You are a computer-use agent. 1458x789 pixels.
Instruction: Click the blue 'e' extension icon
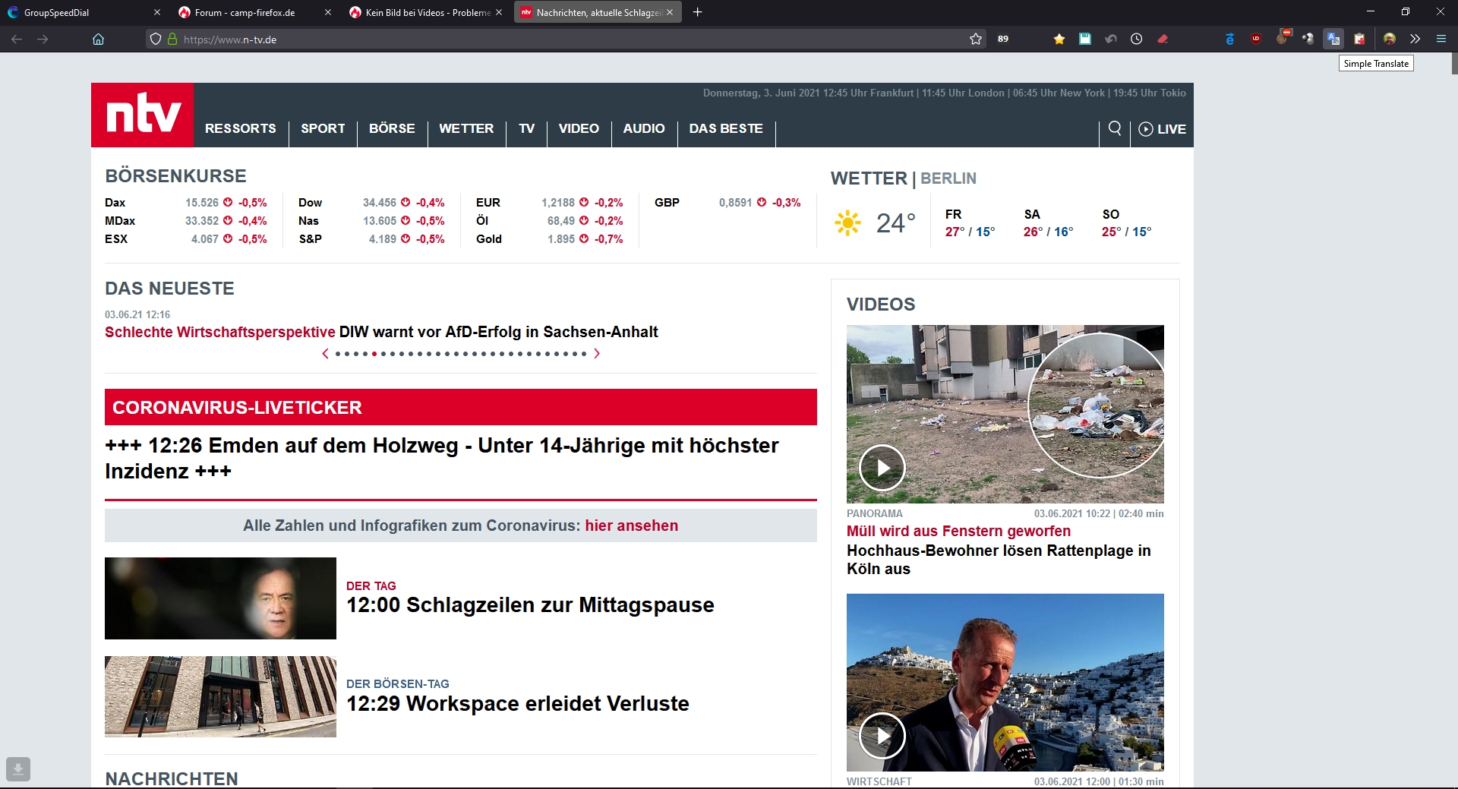[x=1230, y=39]
